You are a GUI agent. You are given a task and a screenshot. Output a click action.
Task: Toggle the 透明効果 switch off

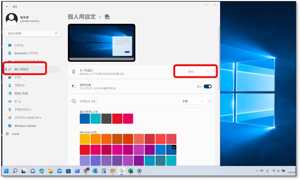click(207, 86)
